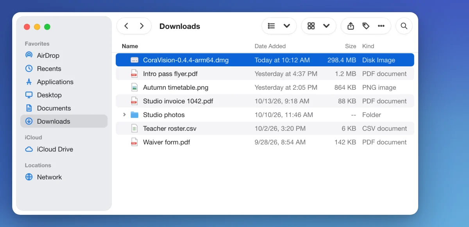
Task: Click the date Yesterday at 4:37 PM
Action: point(286,74)
